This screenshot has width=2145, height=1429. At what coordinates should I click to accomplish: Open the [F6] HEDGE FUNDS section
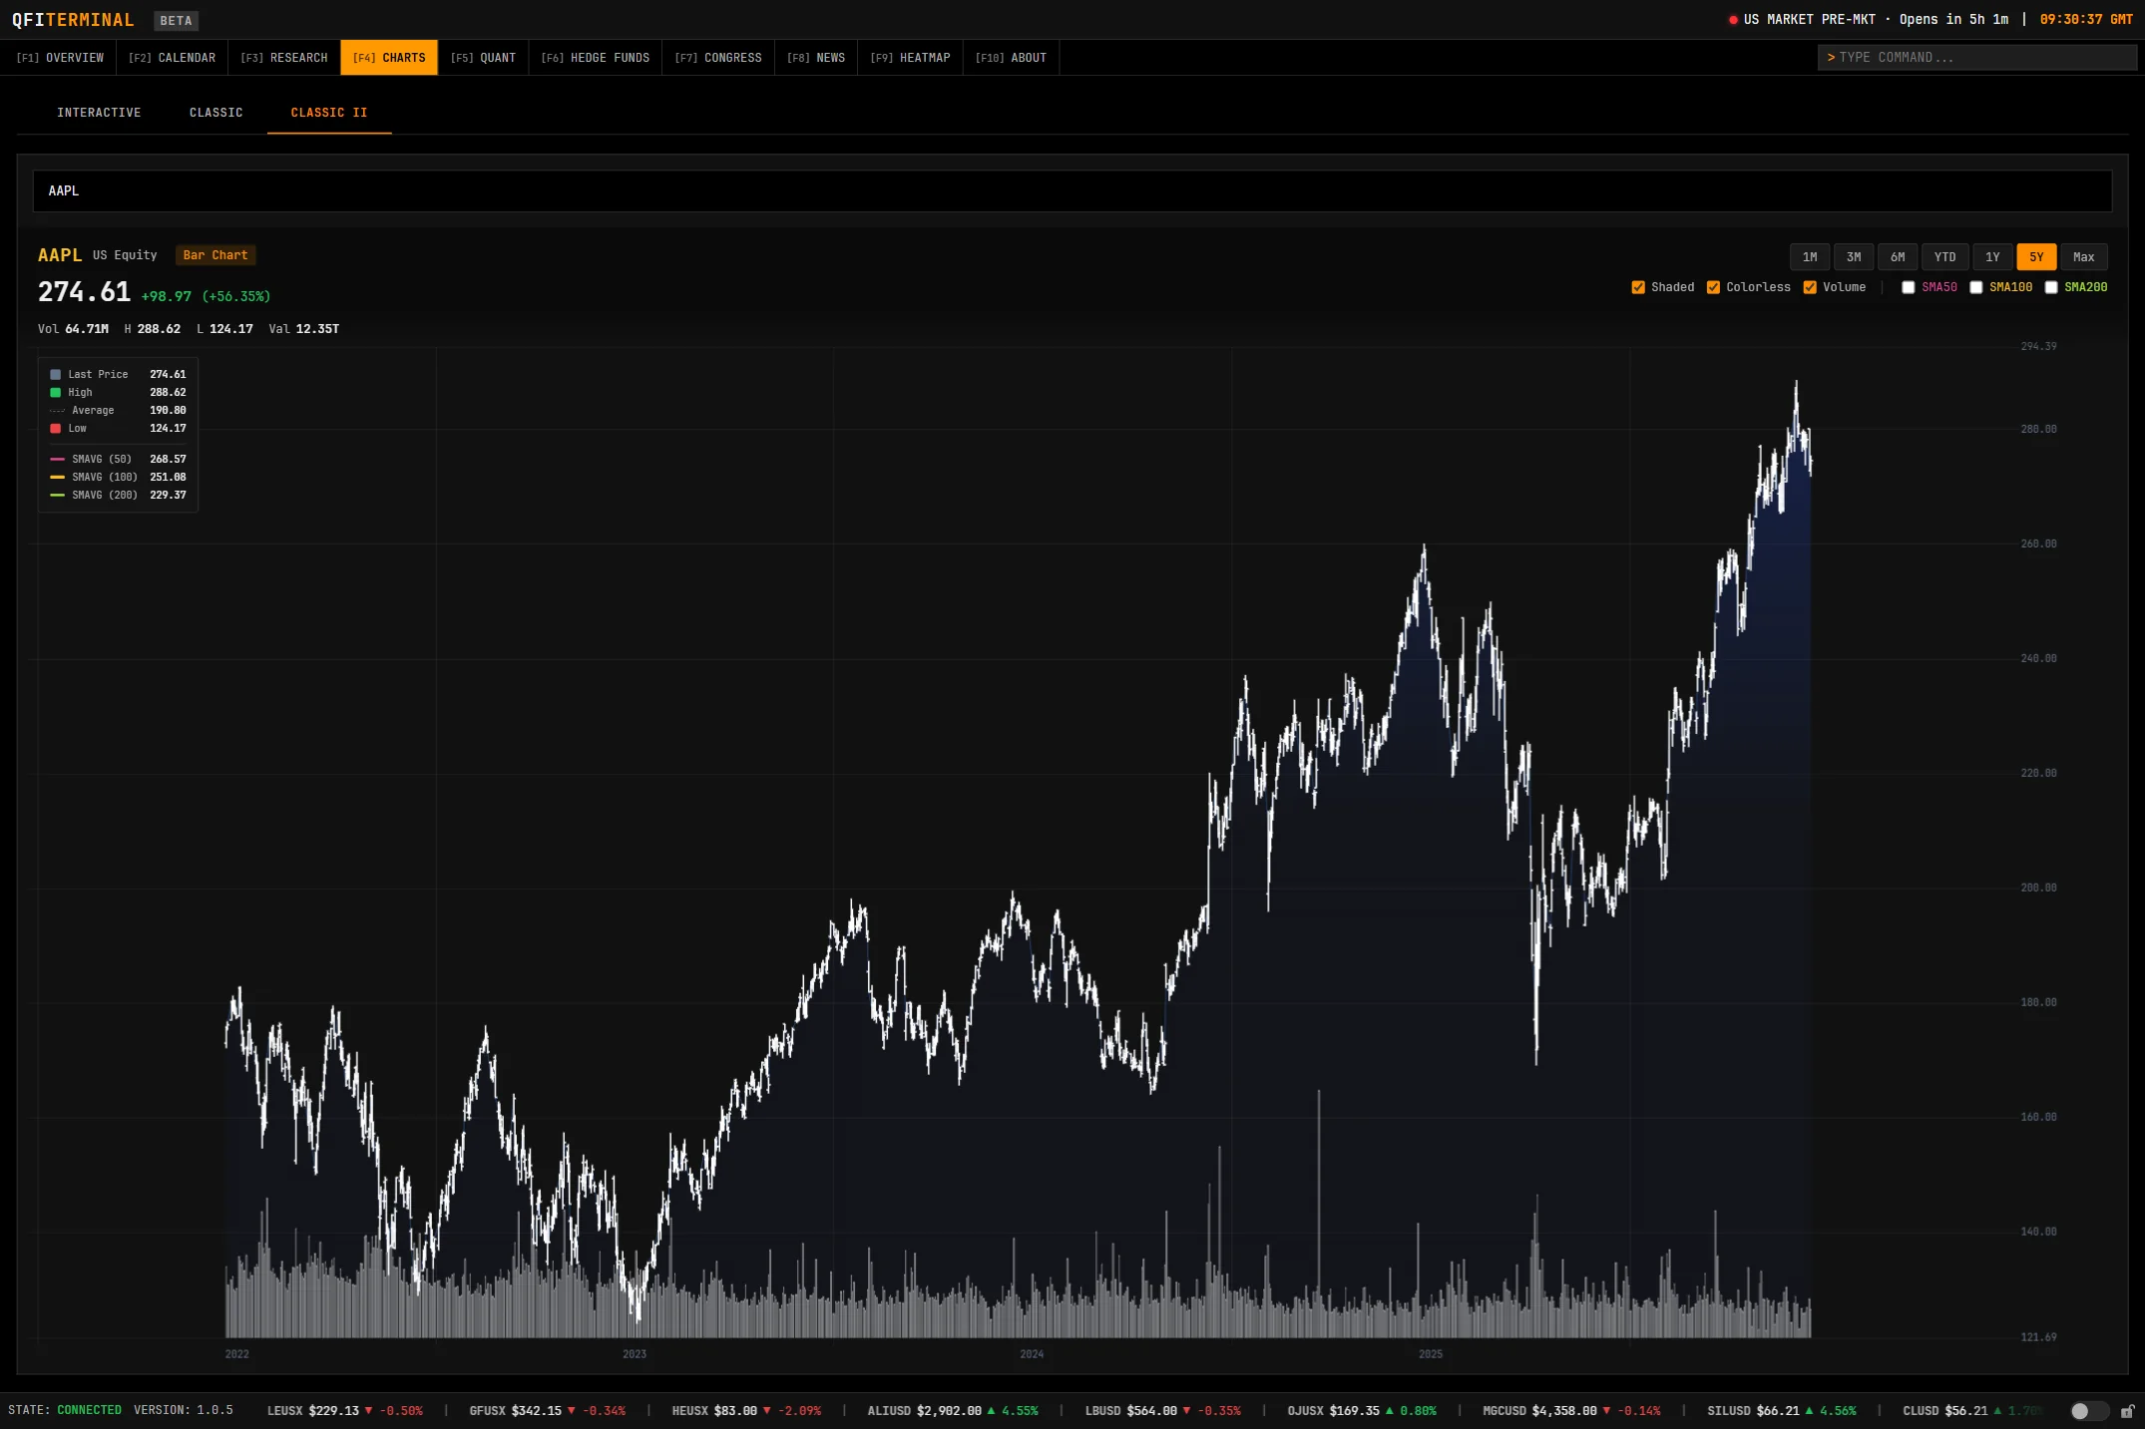click(x=595, y=57)
